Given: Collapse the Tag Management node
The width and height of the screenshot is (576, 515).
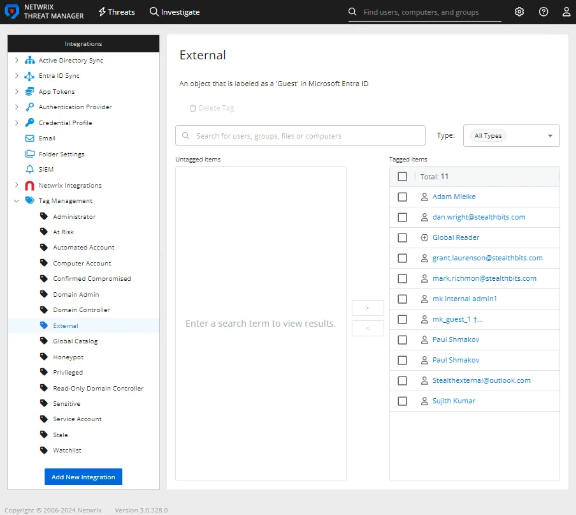Looking at the screenshot, I should (17, 201).
